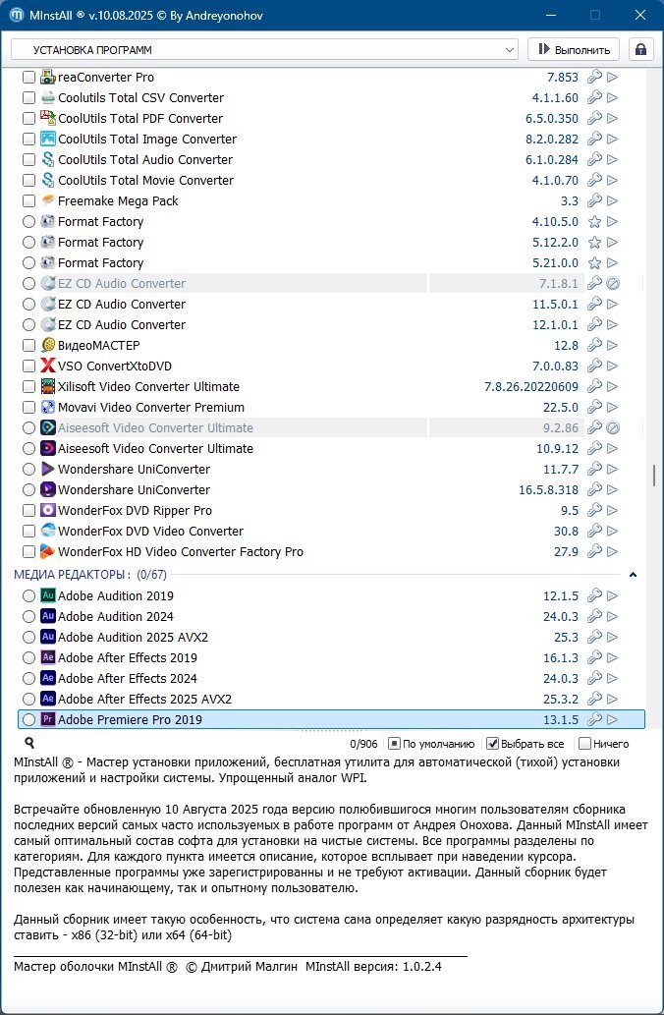The width and height of the screenshot is (664, 1015).
Task: Click the ВидеоМАСТЕР film reel icon
Action: pyautogui.click(x=48, y=345)
